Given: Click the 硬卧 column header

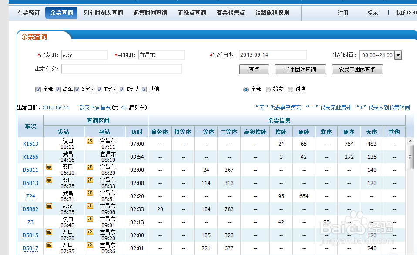Looking at the screenshot, I should (x=304, y=132).
